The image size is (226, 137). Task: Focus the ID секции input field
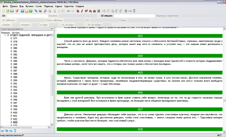click(x=134, y=16)
